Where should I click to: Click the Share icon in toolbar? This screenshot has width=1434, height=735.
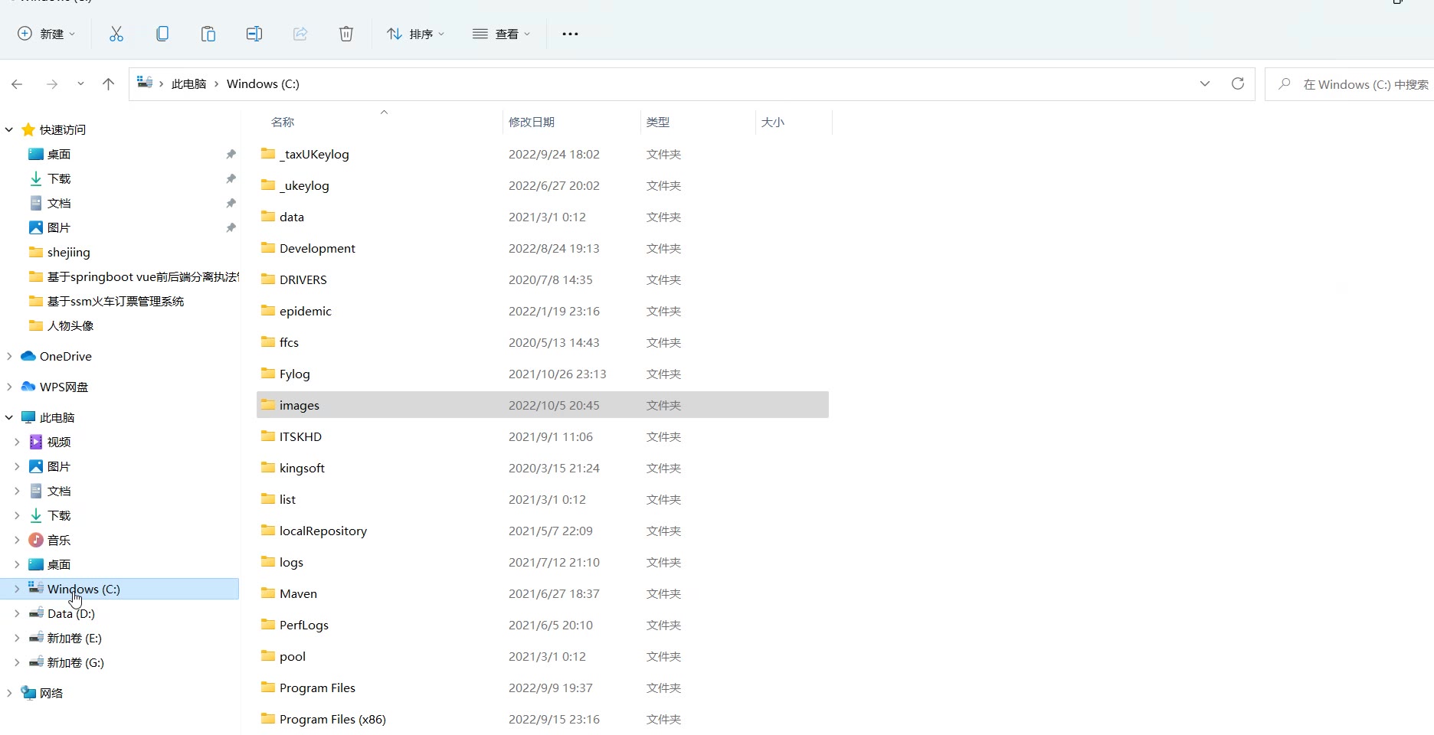(x=300, y=34)
